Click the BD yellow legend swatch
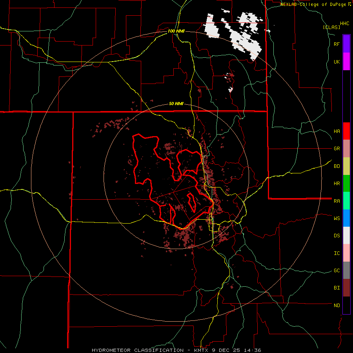The width and height of the screenshot is (353, 353). click(346, 166)
